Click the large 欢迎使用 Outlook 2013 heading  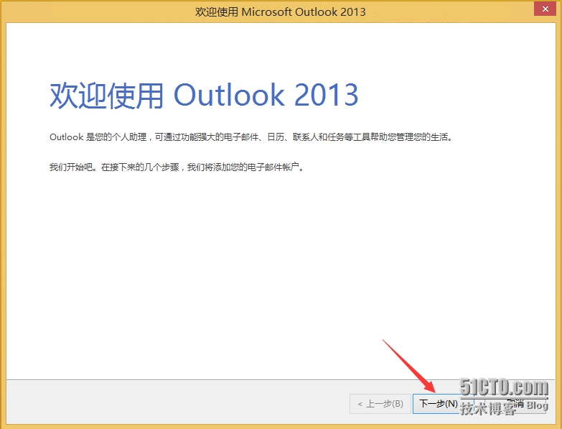(204, 96)
